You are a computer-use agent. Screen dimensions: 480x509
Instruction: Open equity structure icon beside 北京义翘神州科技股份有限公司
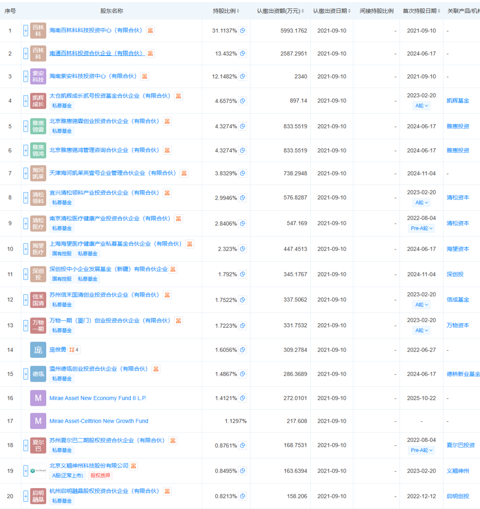(x=133, y=466)
